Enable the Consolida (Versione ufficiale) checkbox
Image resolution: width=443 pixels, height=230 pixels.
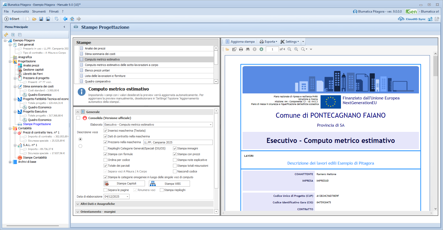78,118
